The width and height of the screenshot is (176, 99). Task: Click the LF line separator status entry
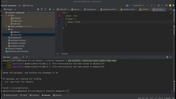[155, 98]
